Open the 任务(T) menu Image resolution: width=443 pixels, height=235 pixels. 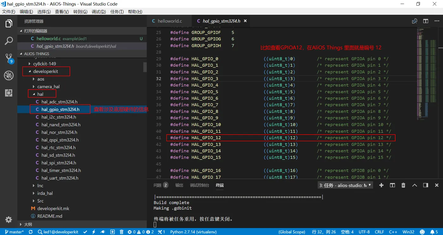pos(117,12)
